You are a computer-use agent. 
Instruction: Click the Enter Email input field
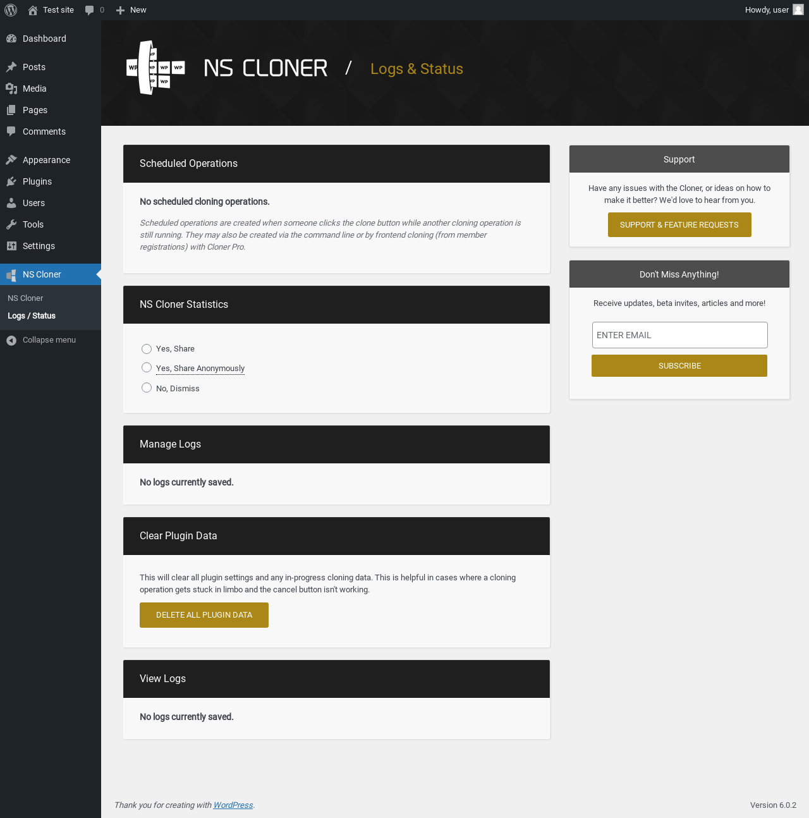coord(680,335)
